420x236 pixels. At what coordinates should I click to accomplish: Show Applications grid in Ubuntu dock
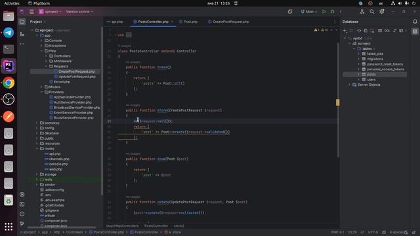[x=9, y=227]
